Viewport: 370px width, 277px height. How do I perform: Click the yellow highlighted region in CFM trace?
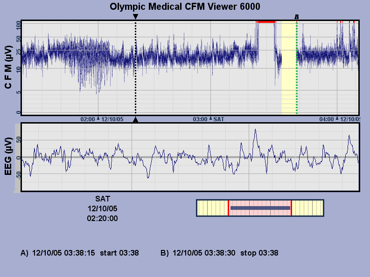pyautogui.click(x=289, y=68)
